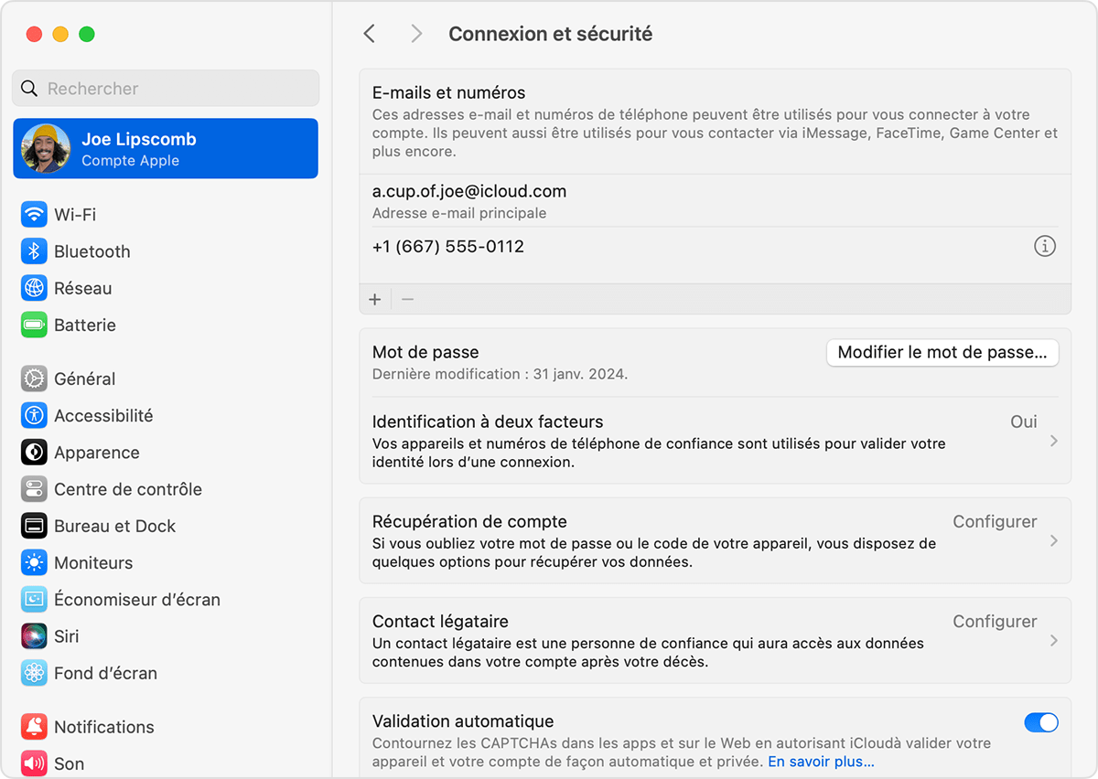Screen dimensions: 1098x779
Task: Select the Joe Lipscomb Compte Apple row
Action: [166, 148]
